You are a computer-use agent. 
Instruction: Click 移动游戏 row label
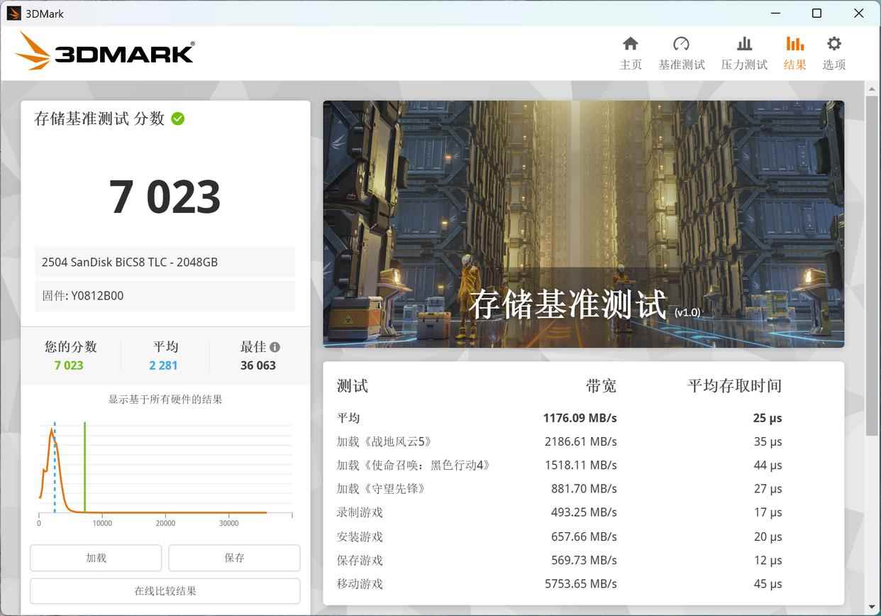[360, 583]
